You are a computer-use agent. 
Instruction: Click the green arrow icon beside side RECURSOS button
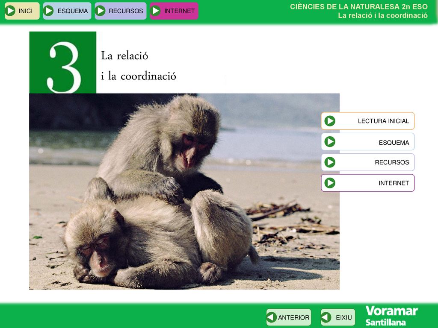pos(330,162)
